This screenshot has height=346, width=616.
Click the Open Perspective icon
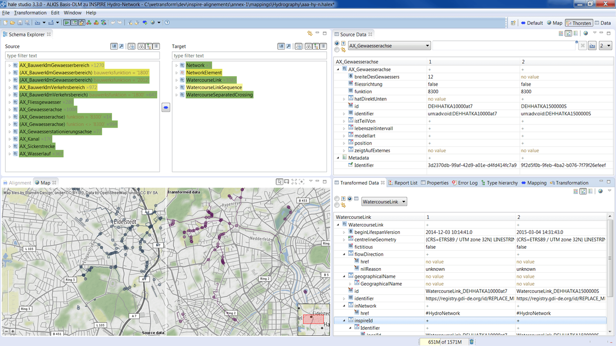[513, 23]
